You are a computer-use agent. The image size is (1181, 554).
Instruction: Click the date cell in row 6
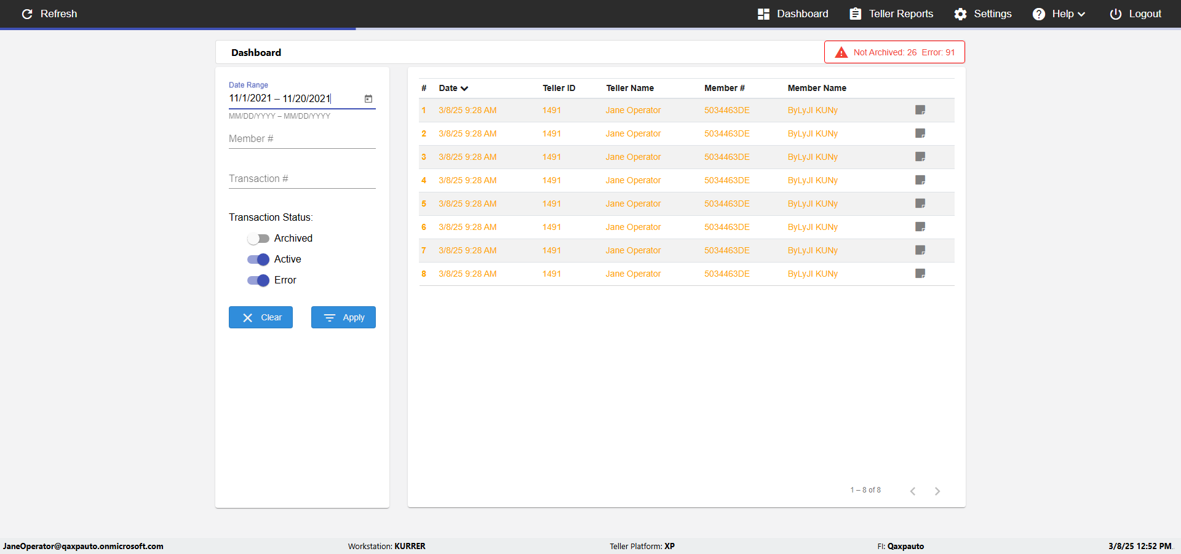[467, 228]
